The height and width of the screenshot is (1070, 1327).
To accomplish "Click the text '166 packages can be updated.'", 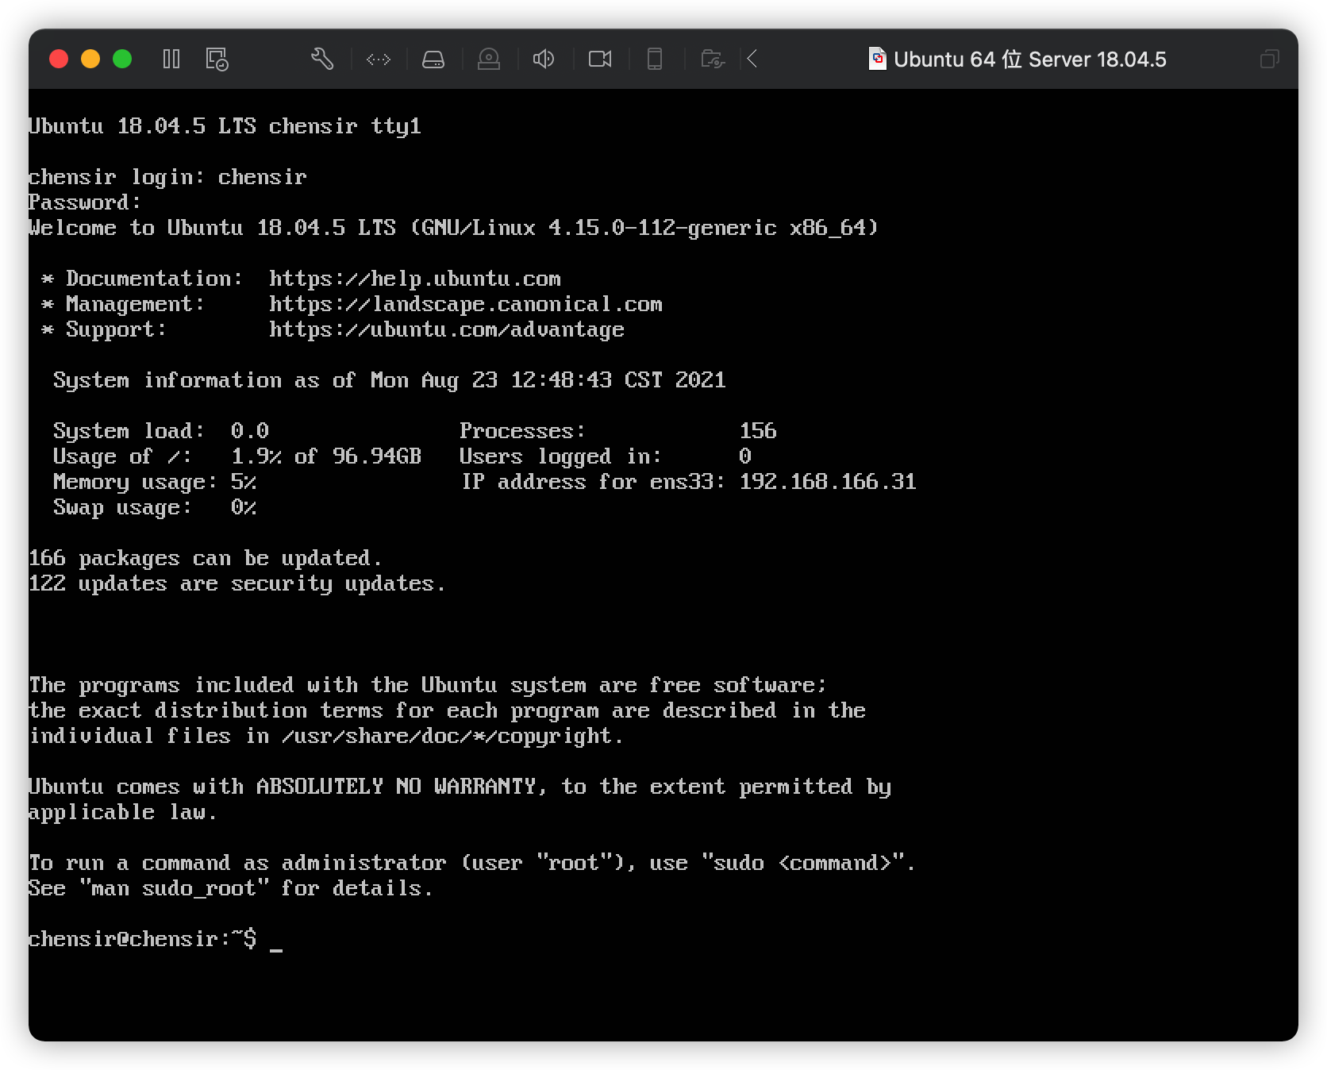I will [206, 559].
